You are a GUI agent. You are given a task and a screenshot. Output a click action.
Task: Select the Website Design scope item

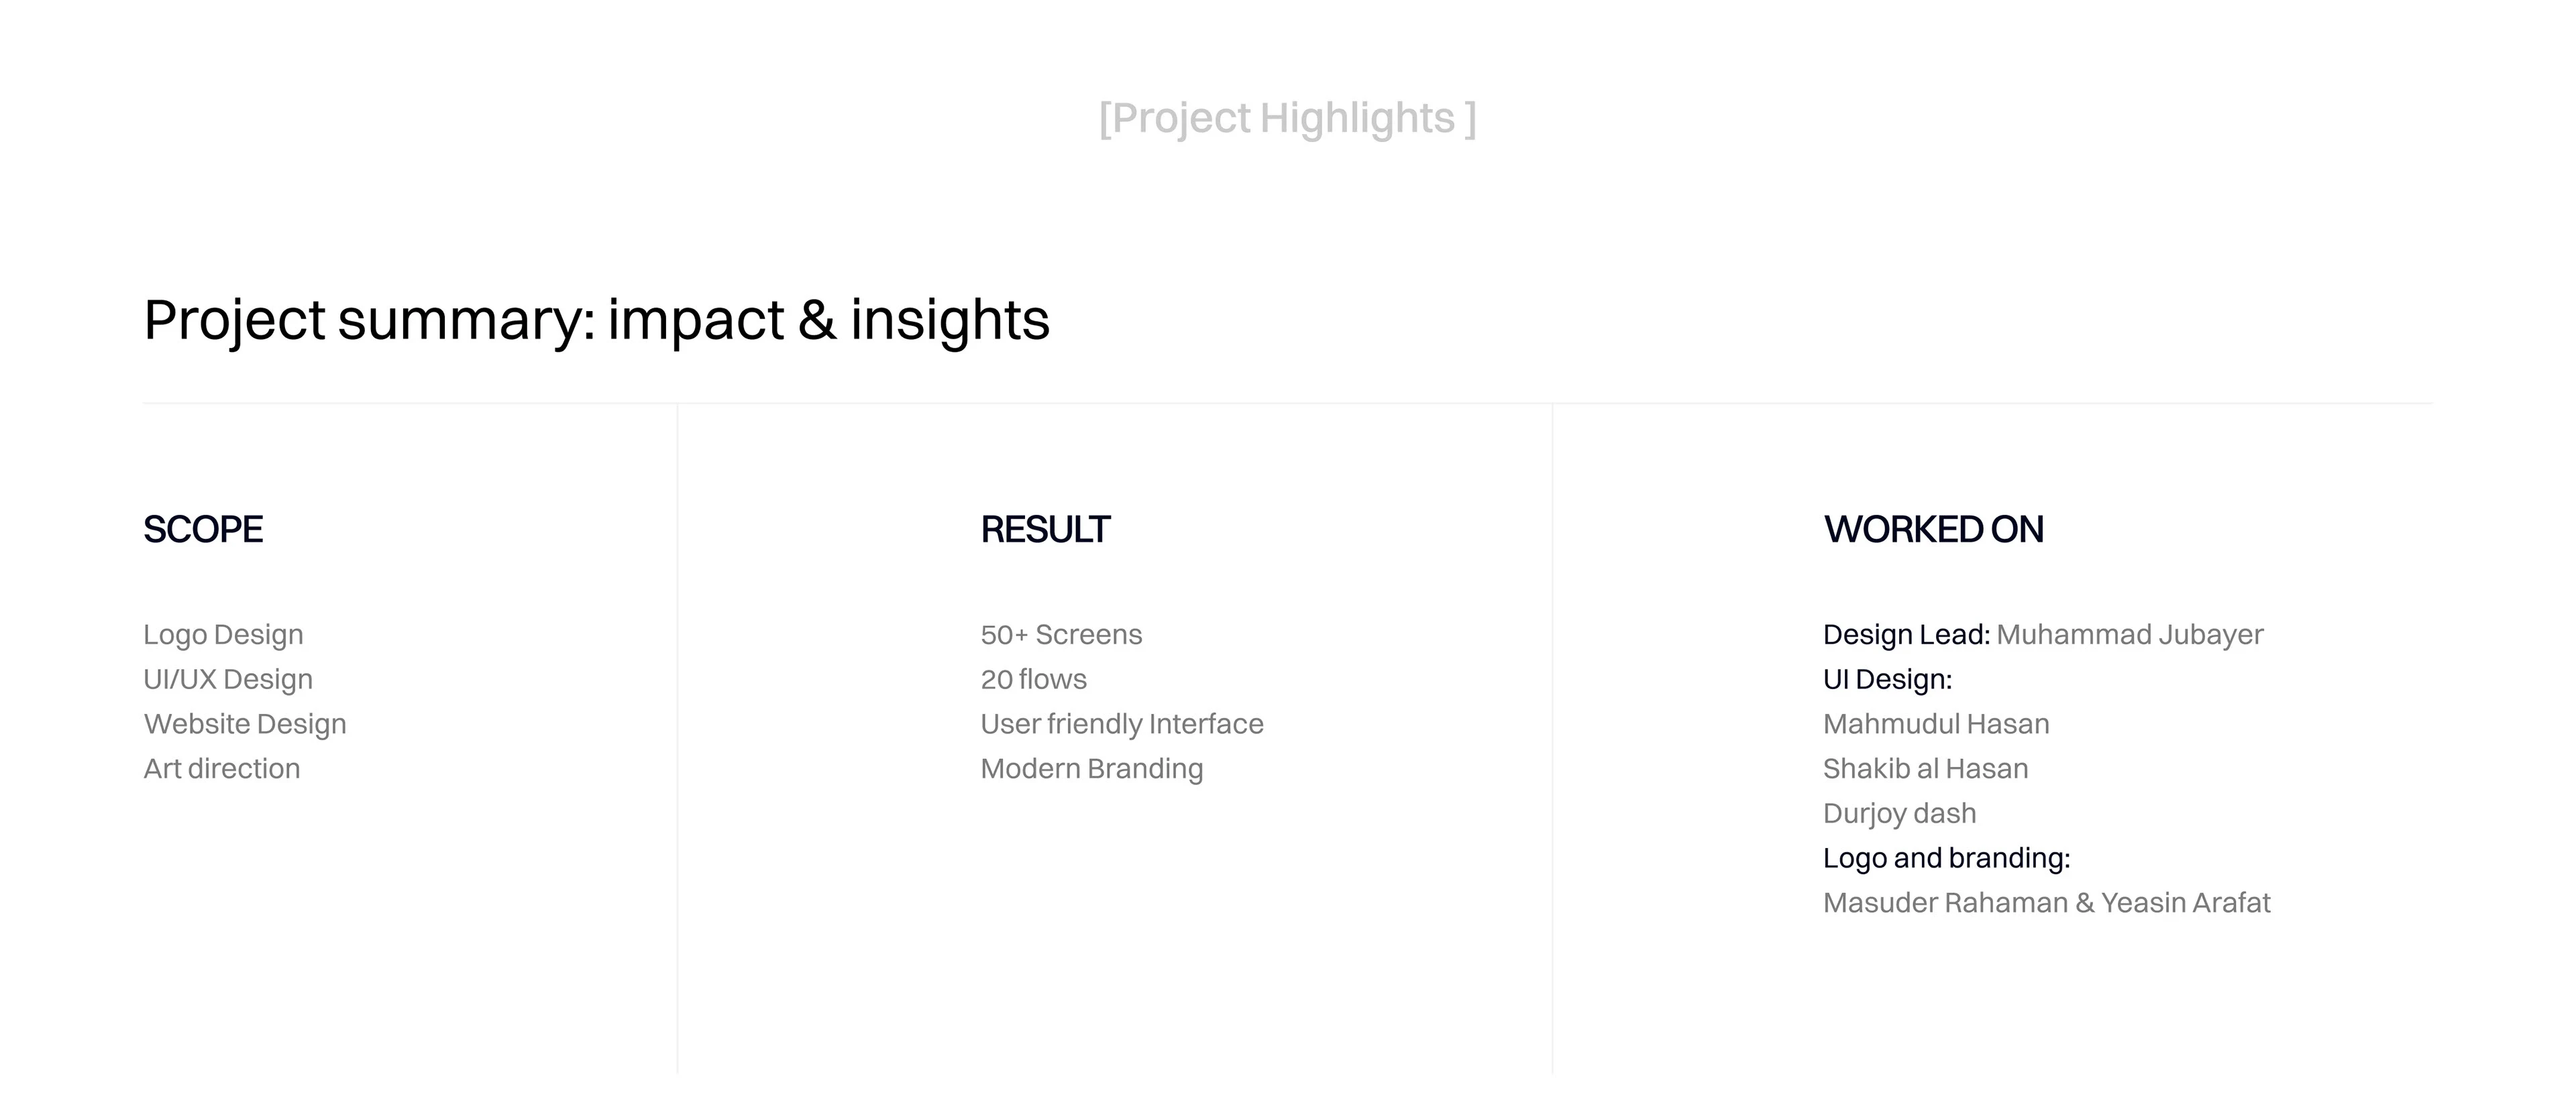pyautogui.click(x=245, y=723)
